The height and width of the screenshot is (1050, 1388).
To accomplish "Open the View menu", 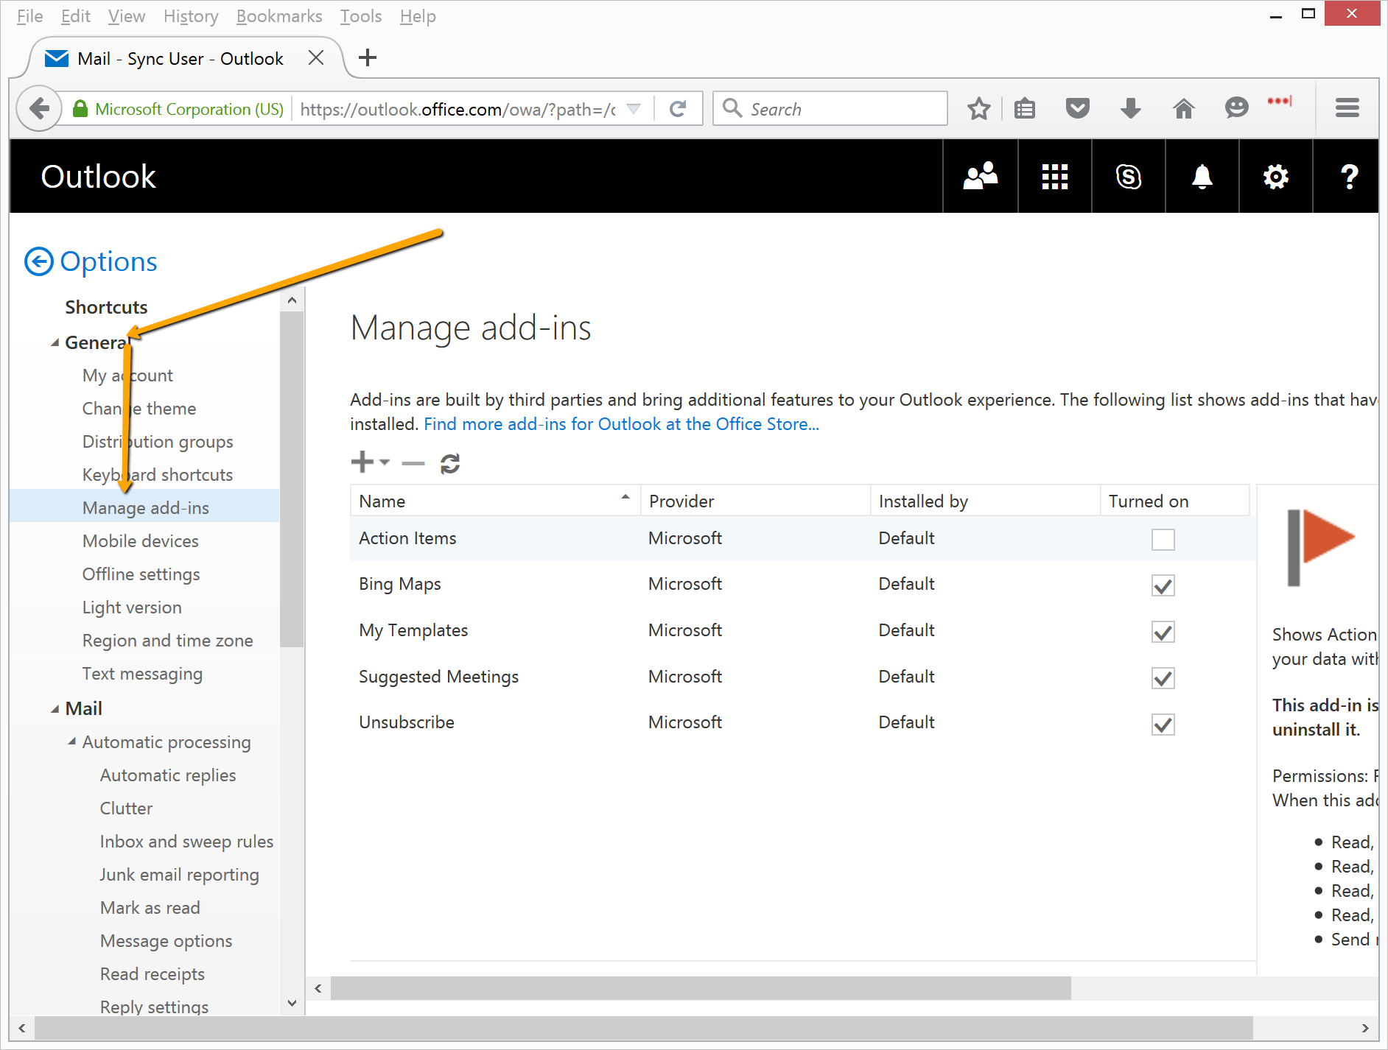I will click(127, 16).
